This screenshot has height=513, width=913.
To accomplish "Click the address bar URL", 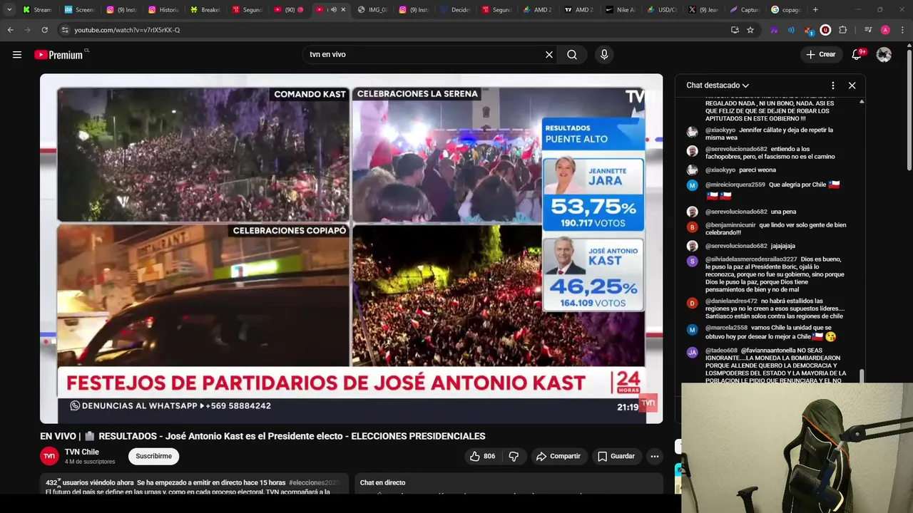I will coord(127,30).
